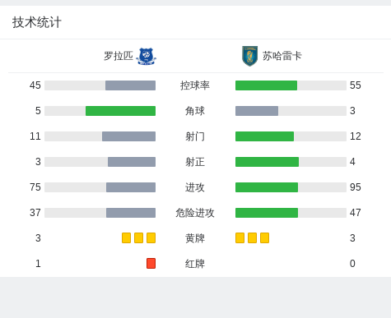Click the red card icon for 罗拉匹
The width and height of the screenshot is (391, 318).
[x=151, y=263]
